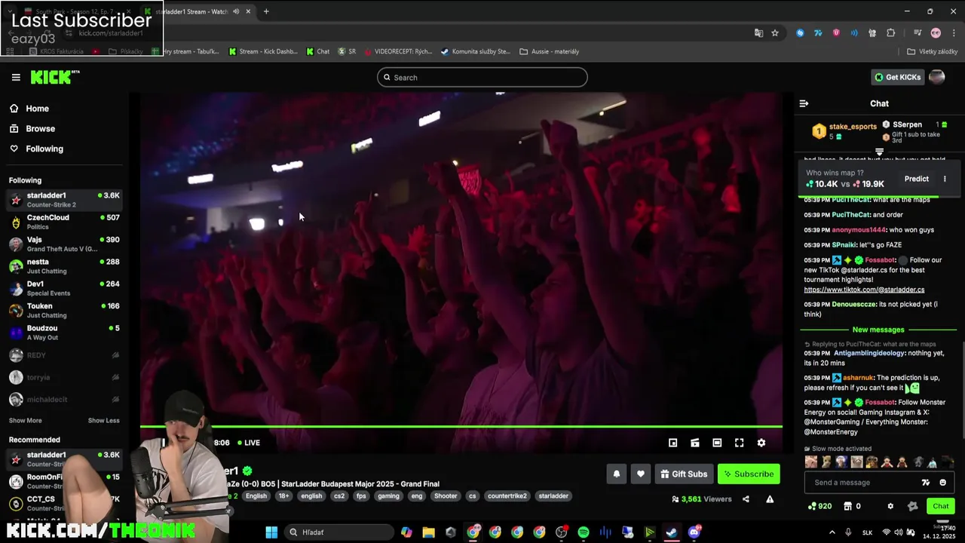This screenshot has height=543, width=965.
Task: Open Spotify from the taskbar
Action: pyautogui.click(x=584, y=532)
